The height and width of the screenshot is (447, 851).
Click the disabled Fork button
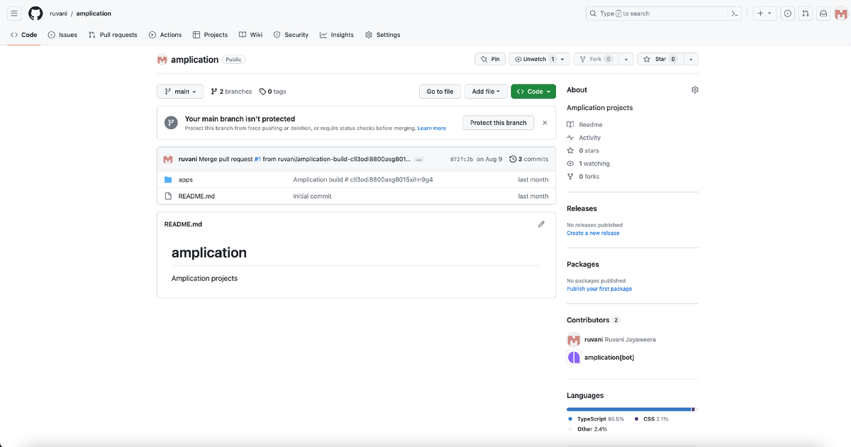(596, 59)
